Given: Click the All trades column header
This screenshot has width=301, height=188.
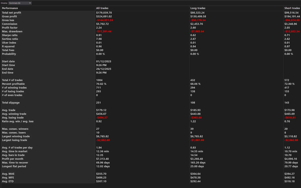Looking at the screenshot, I should click(x=102, y=8).
